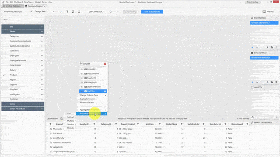Select the QuantityPerUnit column in the Products box

[93, 87]
